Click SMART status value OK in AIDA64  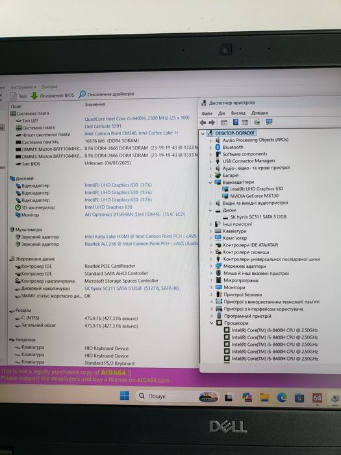[x=88, y=296]
